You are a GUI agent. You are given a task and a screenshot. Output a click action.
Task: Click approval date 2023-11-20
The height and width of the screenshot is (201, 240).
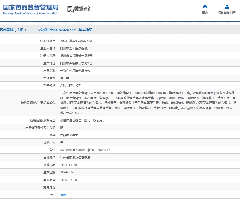[68, 165]
